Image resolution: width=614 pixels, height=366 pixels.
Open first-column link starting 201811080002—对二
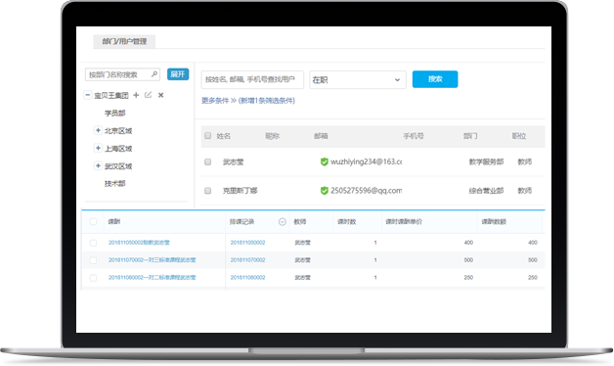[x=152, y=278]
